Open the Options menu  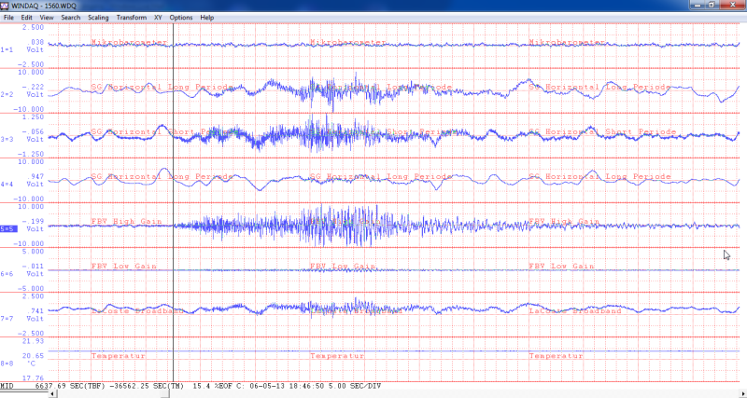[x=181, y=18]
